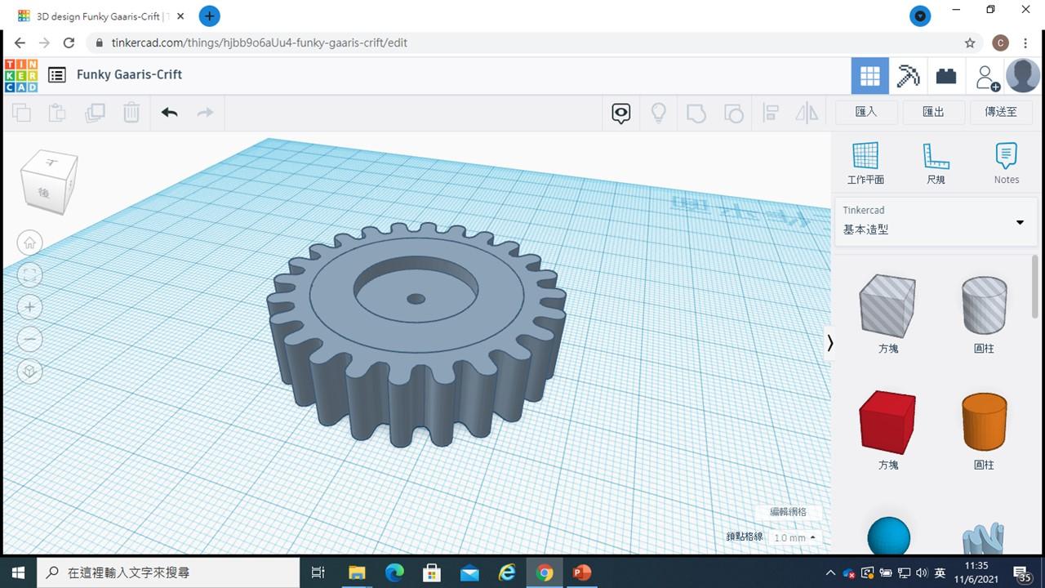Image resolution: width=1045 pixels, height=588 pixels.
Task: Click the zoom out minus button
Action: [30, 339]
